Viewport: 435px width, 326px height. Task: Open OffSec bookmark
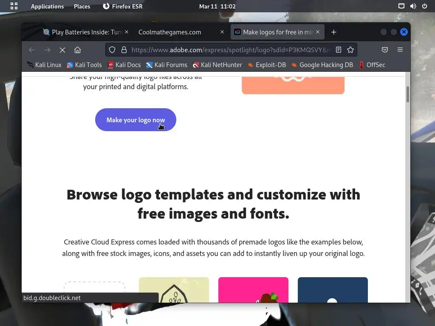[x=372, y=65]
